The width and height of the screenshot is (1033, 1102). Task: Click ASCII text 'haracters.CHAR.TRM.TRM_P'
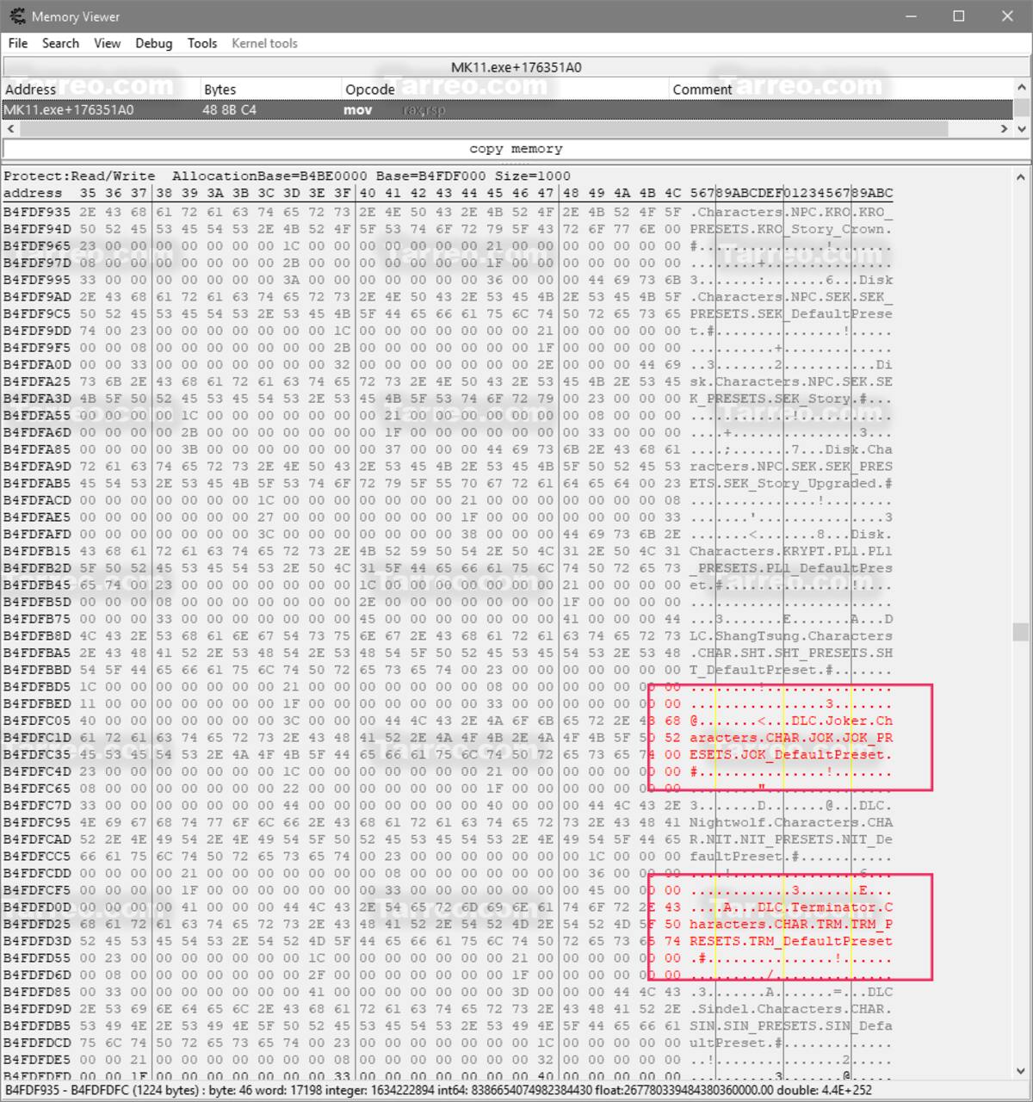click(x=791, y=924)
